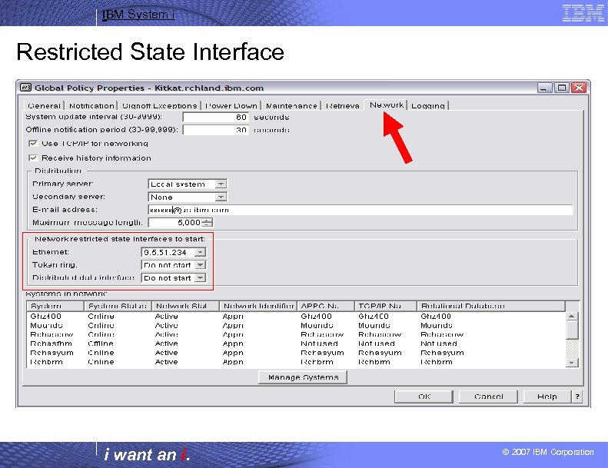Select the Mounds system row
The height and width of the screenshot is (468, 608).
click(296, 325)
